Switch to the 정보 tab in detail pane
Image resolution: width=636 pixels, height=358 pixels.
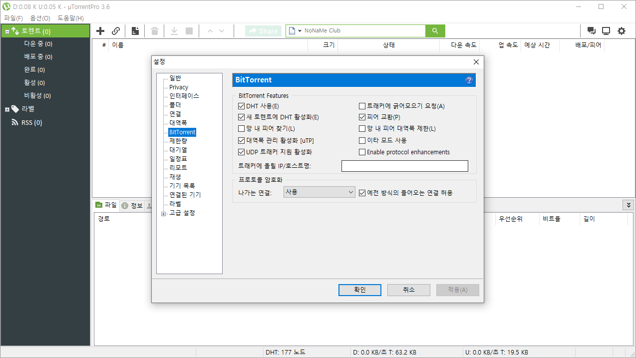pos(132,205)
